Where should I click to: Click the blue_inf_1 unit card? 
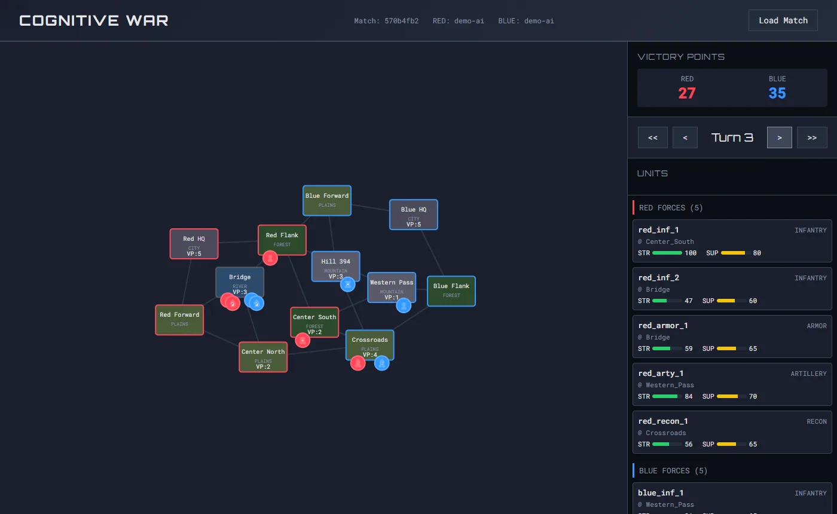(732, 498)
